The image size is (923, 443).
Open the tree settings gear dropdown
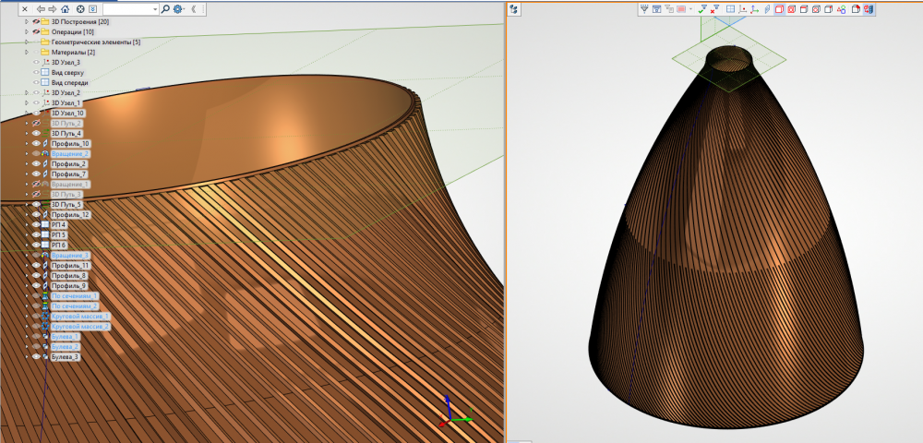pos(179,8)
